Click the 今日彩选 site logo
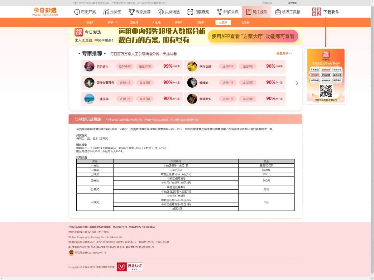The image size is (374, 280). click(x=45, y=12)
